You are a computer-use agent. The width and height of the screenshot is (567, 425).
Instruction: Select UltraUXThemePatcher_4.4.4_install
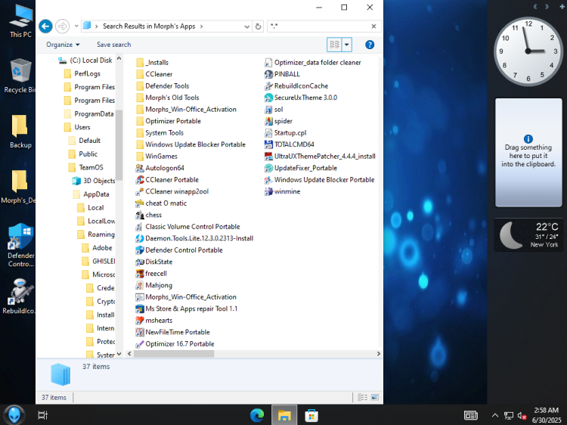coord(320,157)
